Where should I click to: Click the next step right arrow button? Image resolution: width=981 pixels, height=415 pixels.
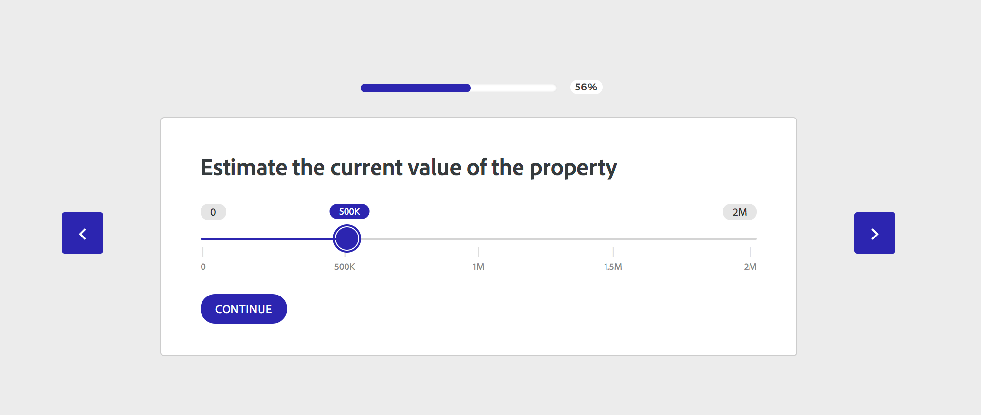click(x=874, y=233)
